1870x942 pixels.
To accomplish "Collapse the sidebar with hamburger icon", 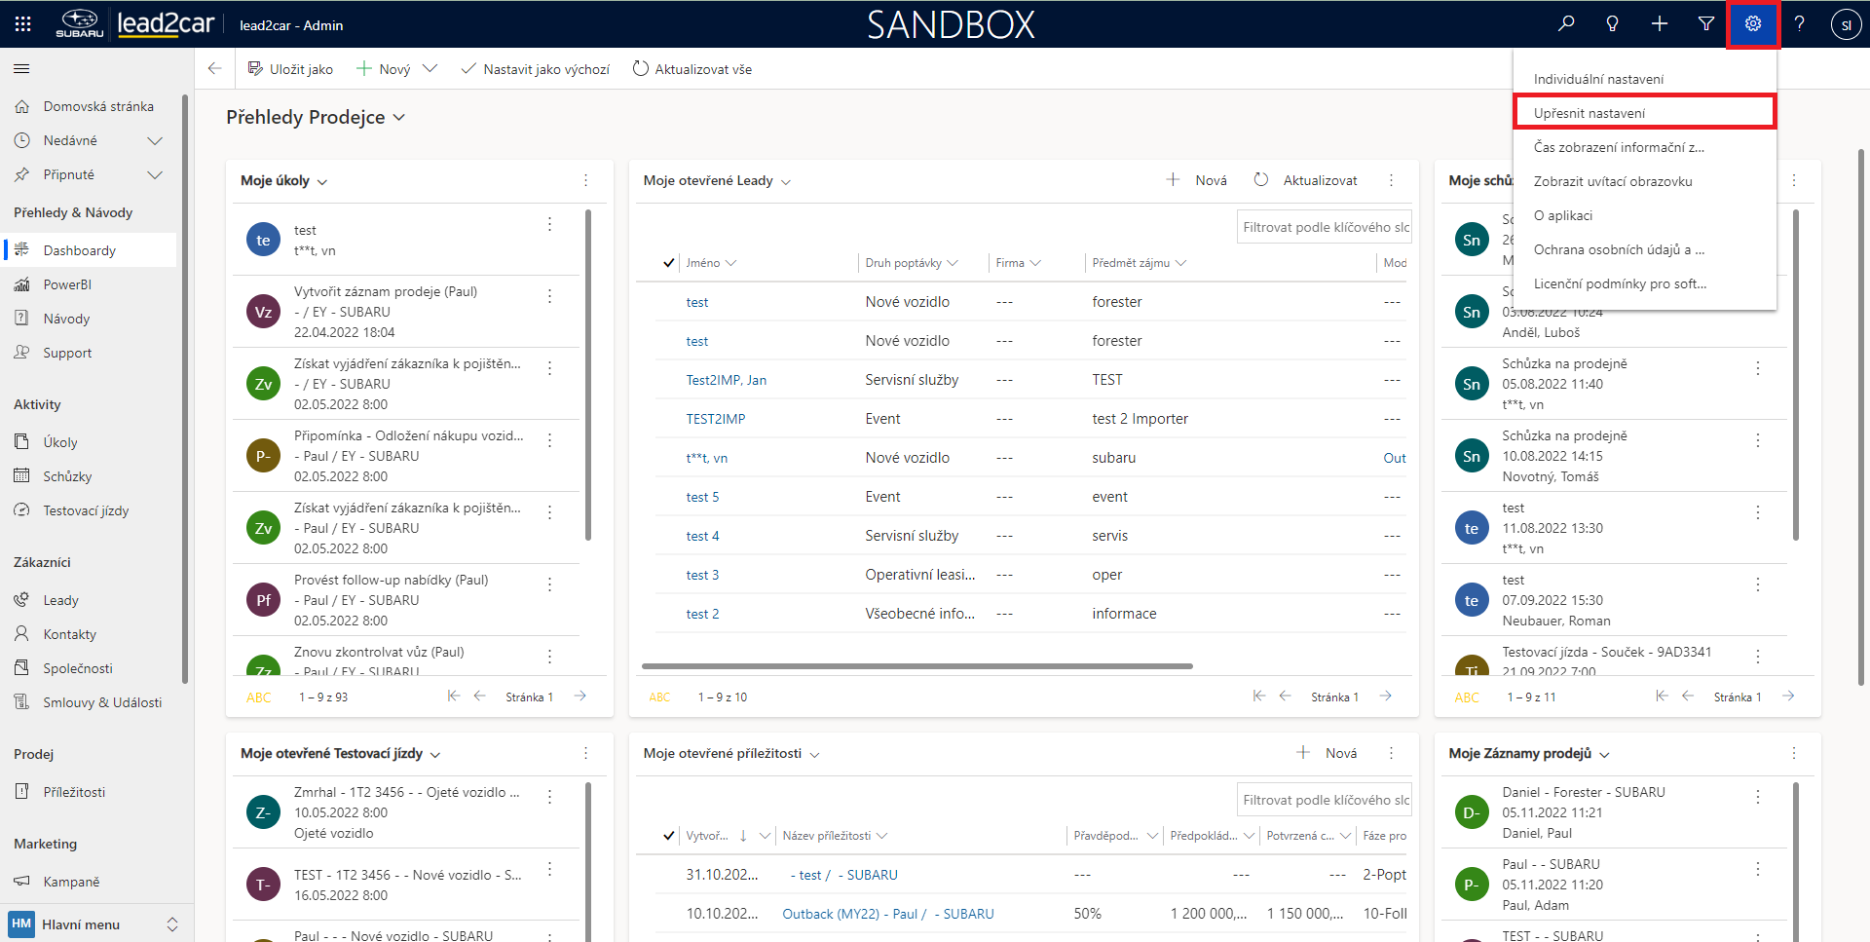I will [x=21, y=69].
